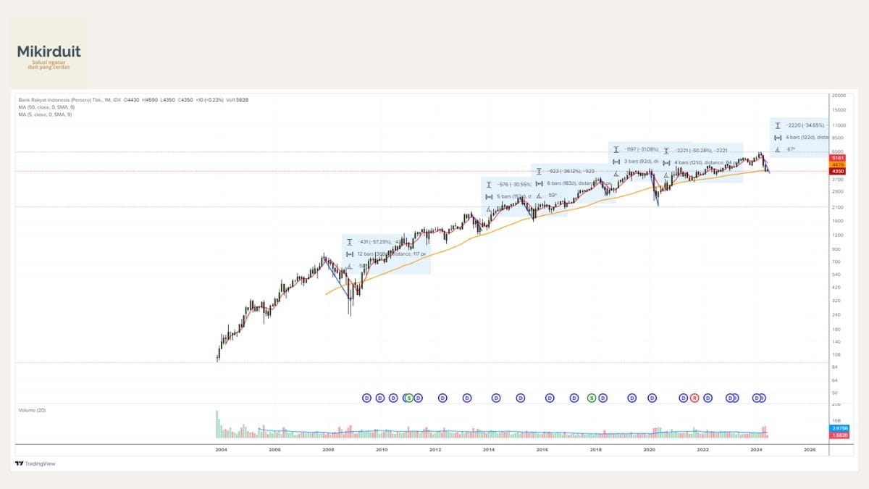
Task: Click the 2010 label on the time axis
Action: tap(382, 450)
